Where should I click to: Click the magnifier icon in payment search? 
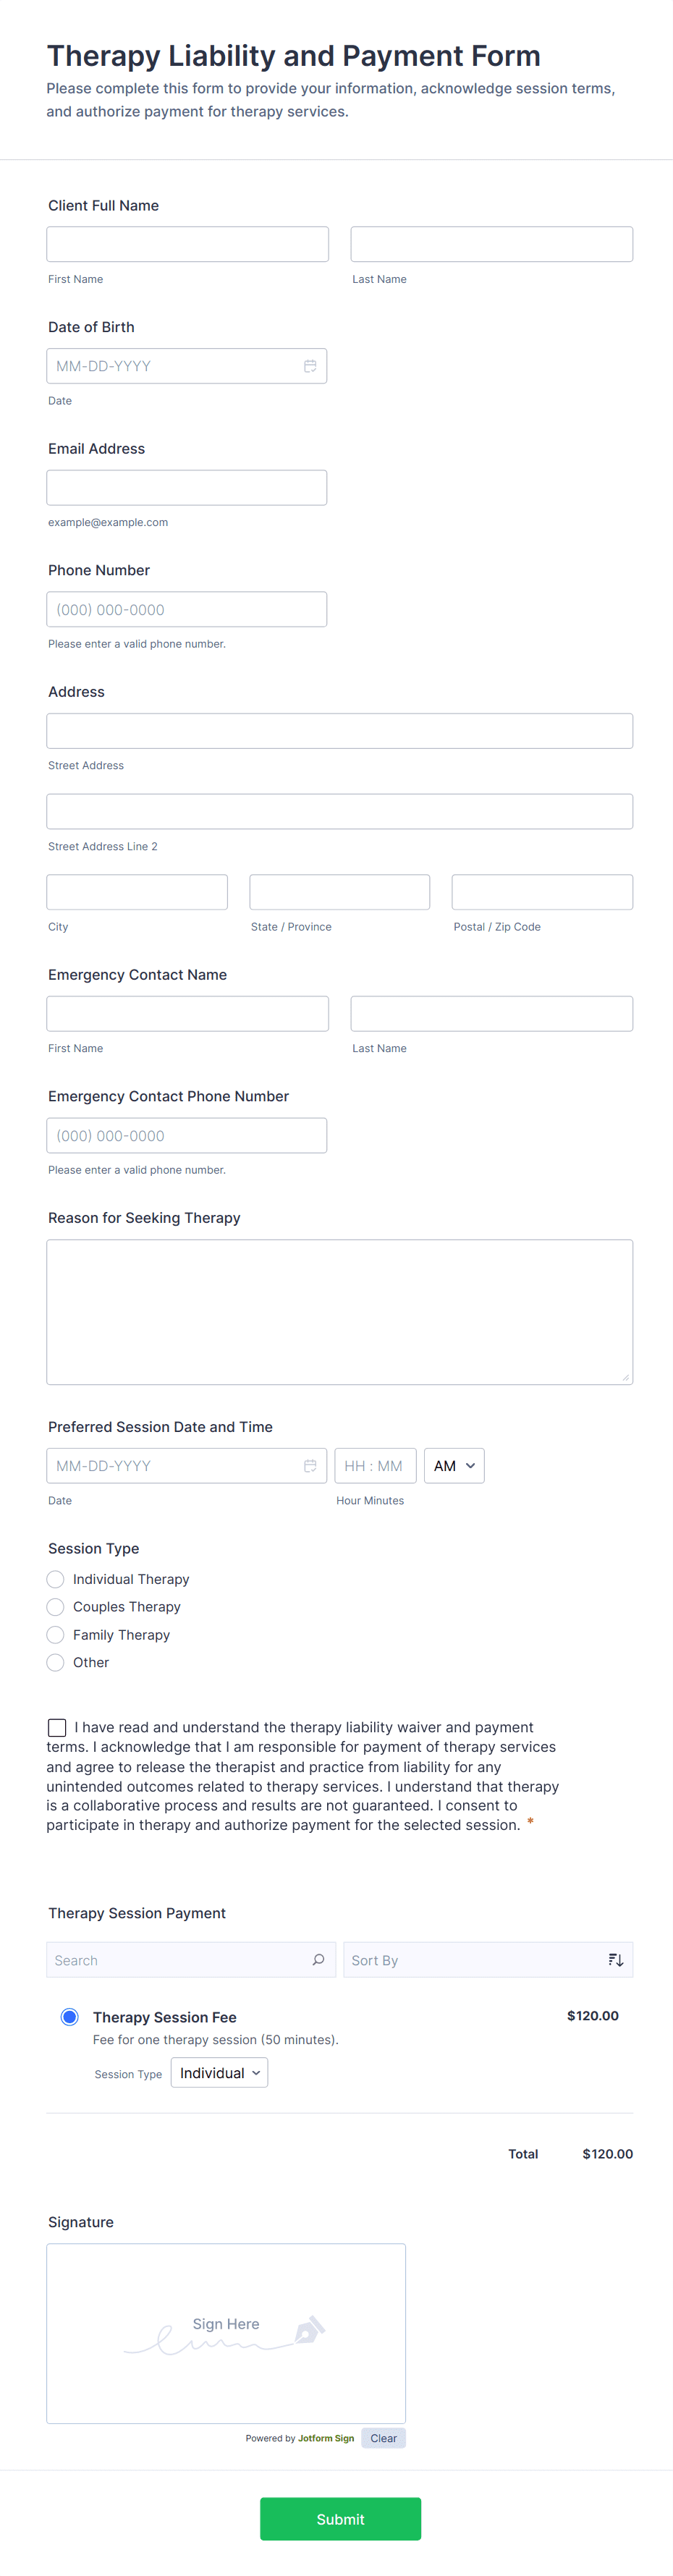coord(318,1960)
